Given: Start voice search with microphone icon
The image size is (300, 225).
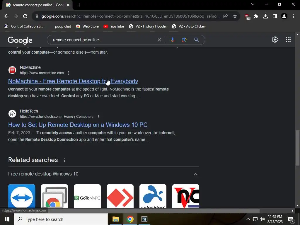Looking at the screenshot, I should [x=172, y=40].
